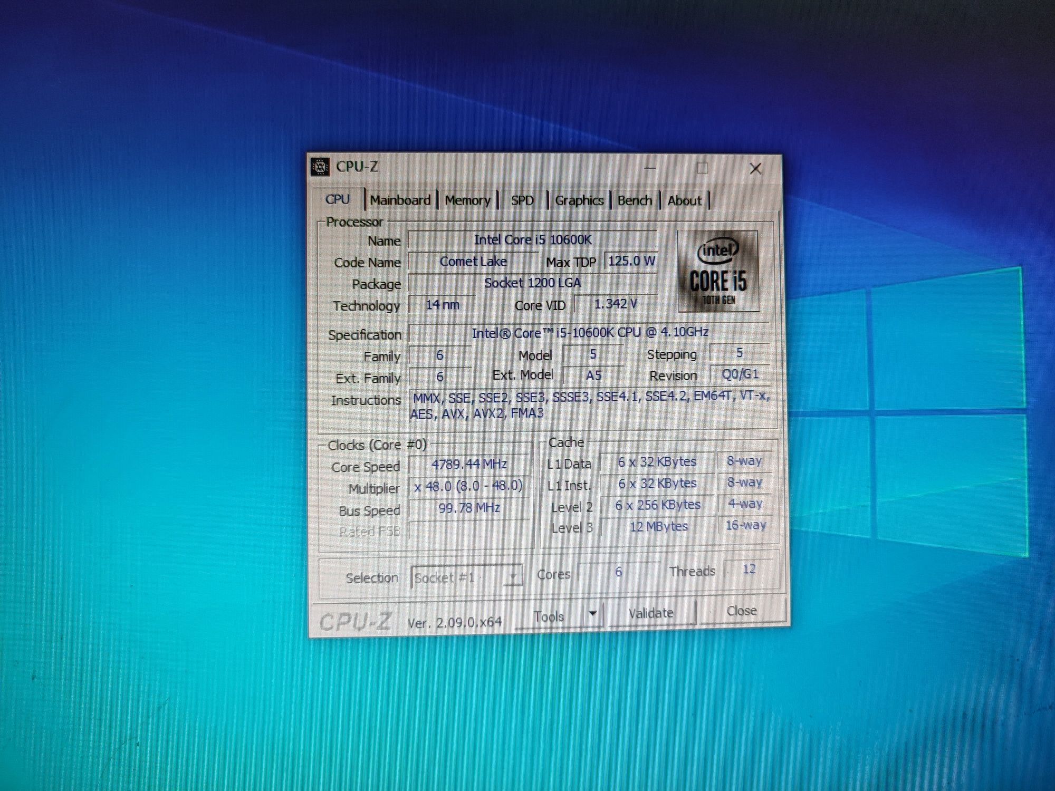This screenshot has width=1055, height=791.
Task: Click the version text 'Ver. 2.09.0.x64'
Action: pos(455,623)
